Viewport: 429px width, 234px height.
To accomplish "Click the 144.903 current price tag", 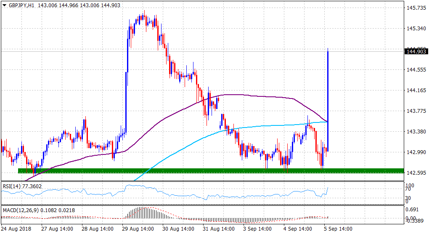I will coord(415,52).
